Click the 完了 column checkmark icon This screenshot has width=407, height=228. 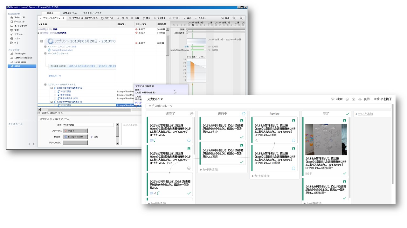pos(348,114)
